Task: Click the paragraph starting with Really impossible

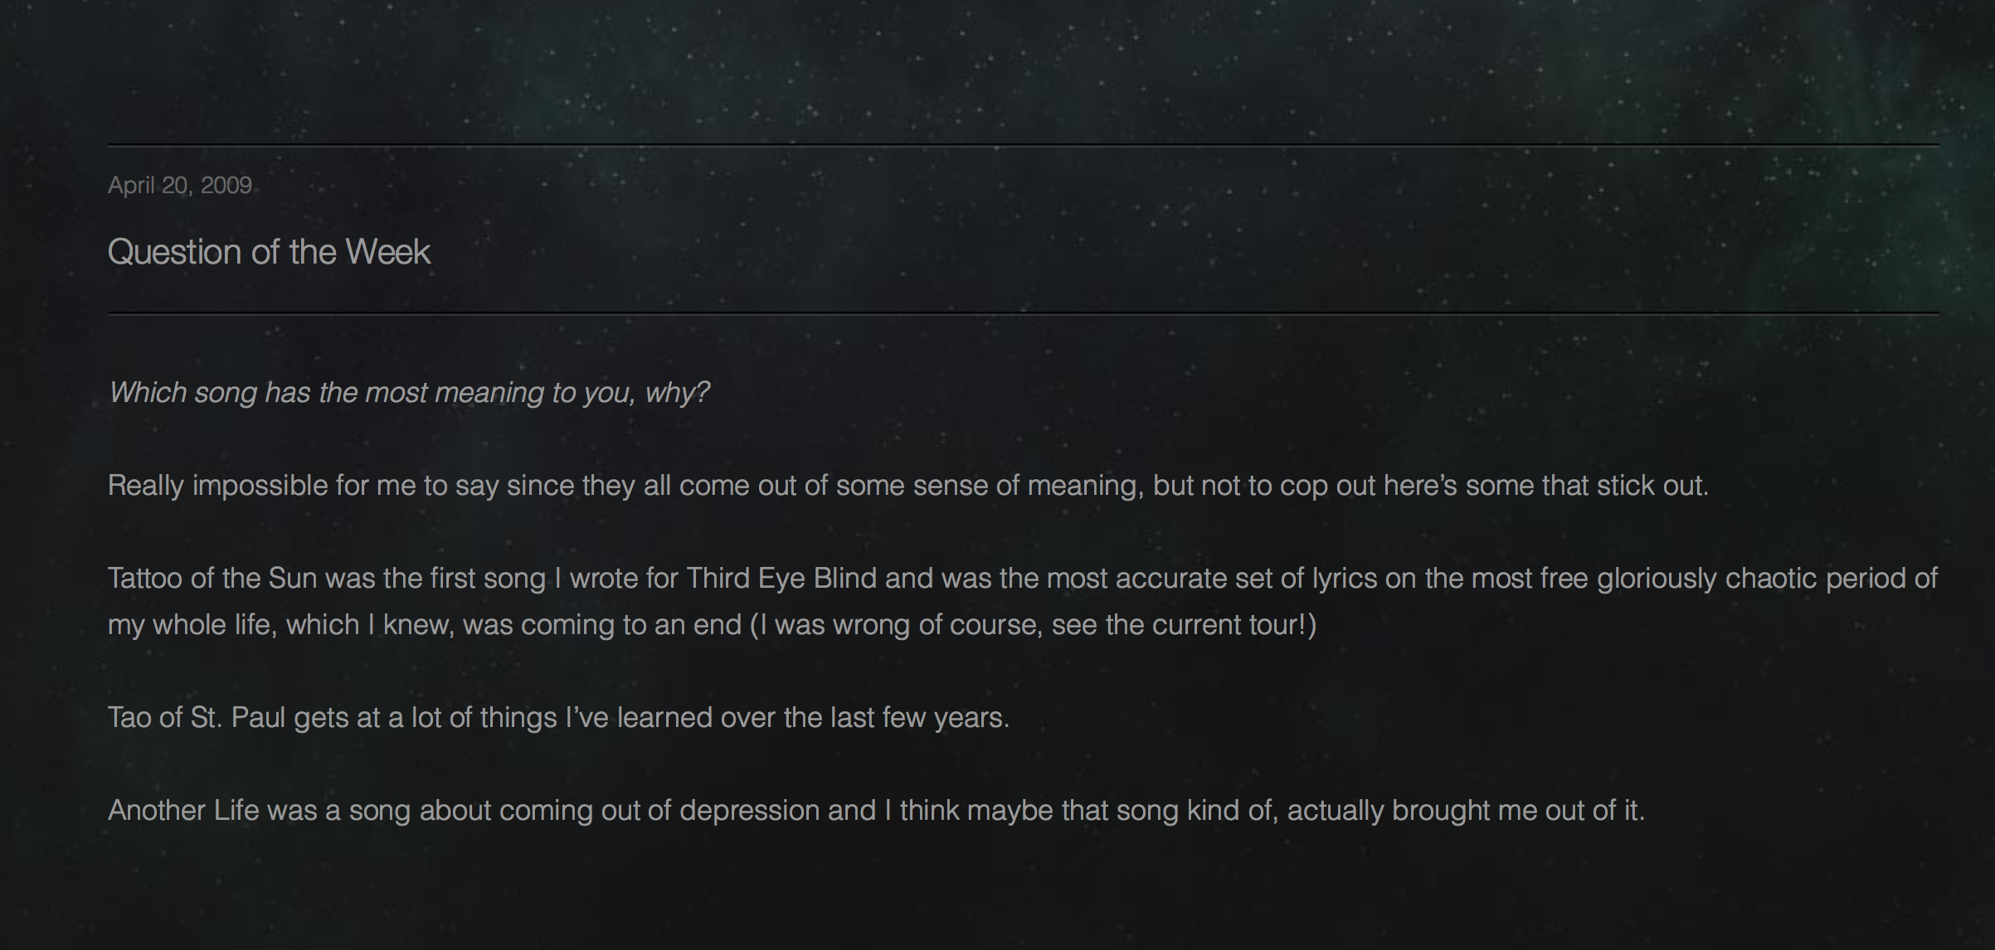Action: pyautogui.click(x=908, y=485)
